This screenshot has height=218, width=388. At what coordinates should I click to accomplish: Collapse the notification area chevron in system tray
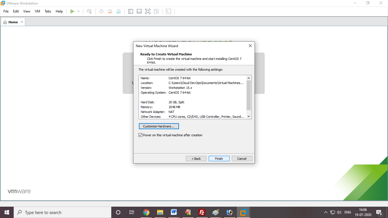click(x=326, y=212)
